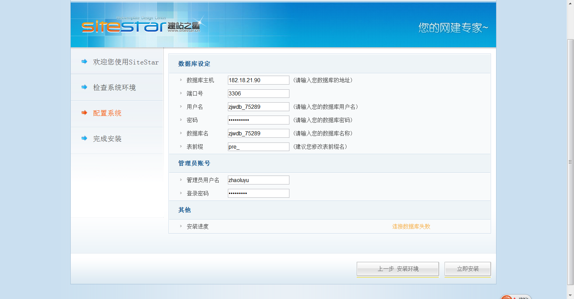Open the 欢迎您使用SiteStar step

point(126,62)
